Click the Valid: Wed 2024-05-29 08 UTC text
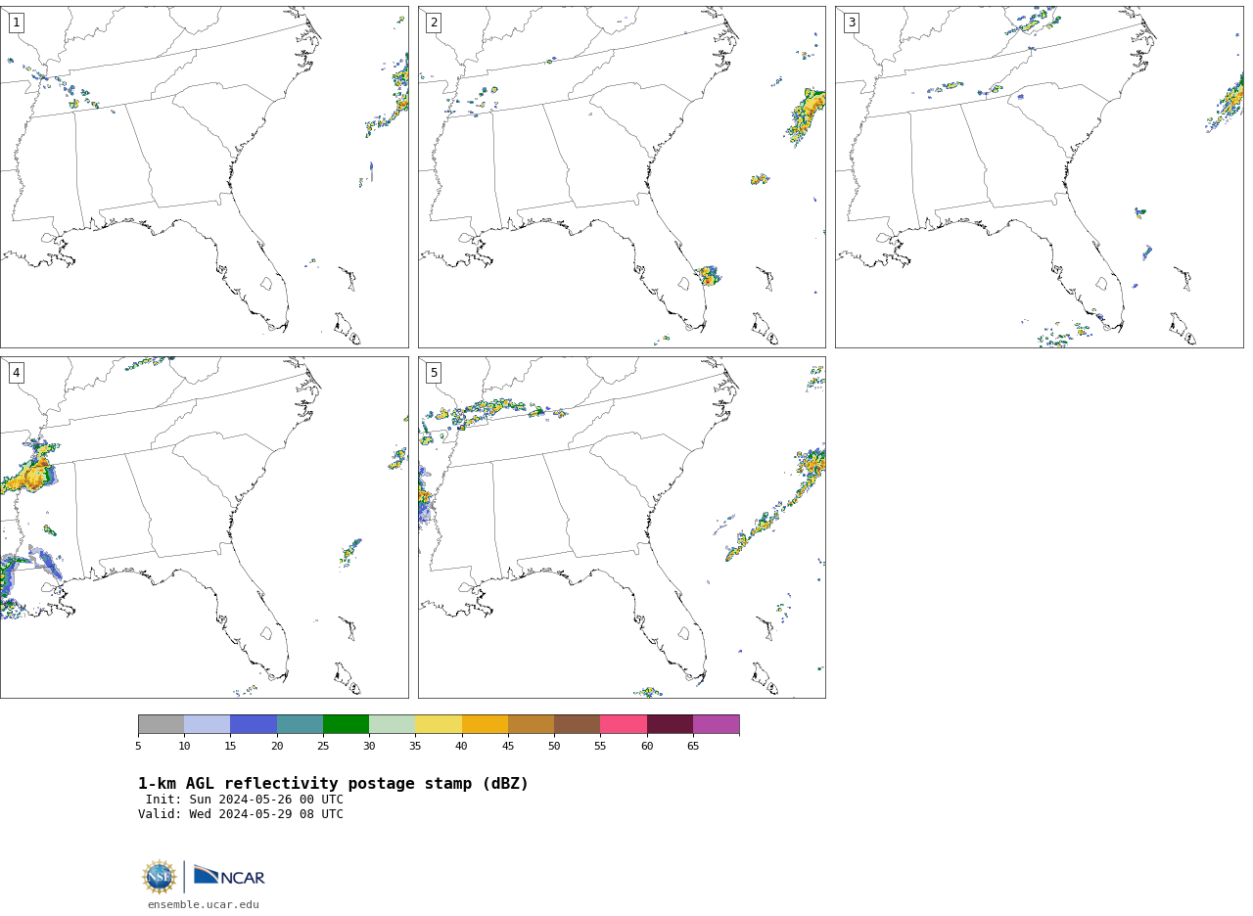The image size is (1253, 916). tap(241, 814)
